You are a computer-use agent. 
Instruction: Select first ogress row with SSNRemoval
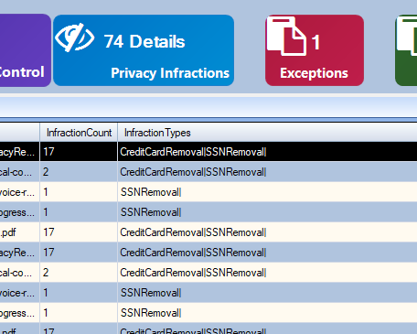[208, 212]
